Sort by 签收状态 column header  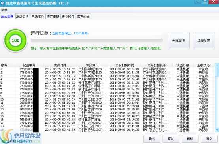click(x=203, y=65)
